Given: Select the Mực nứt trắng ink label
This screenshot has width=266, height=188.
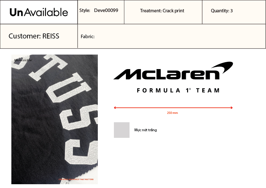Looking at the screenshot, I should [145, 130].
